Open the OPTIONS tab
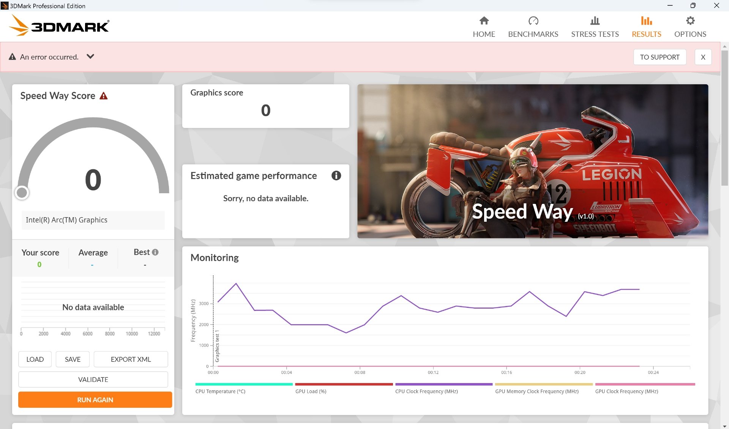 [690, 27]
